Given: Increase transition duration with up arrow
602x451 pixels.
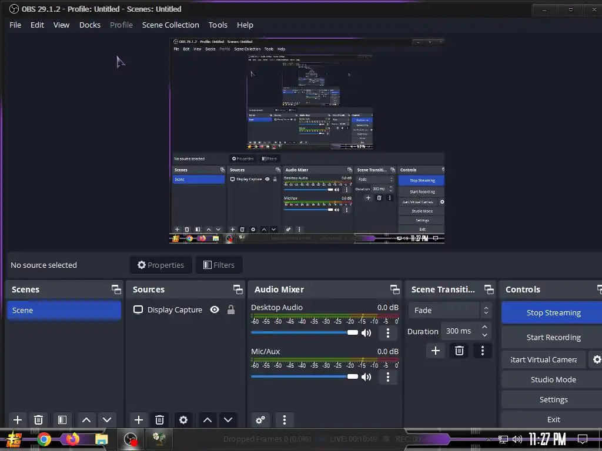Looking at the screenshot, I should [x=484, y=327].
